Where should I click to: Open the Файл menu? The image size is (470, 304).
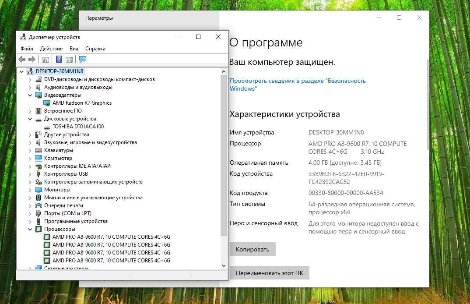27,49
